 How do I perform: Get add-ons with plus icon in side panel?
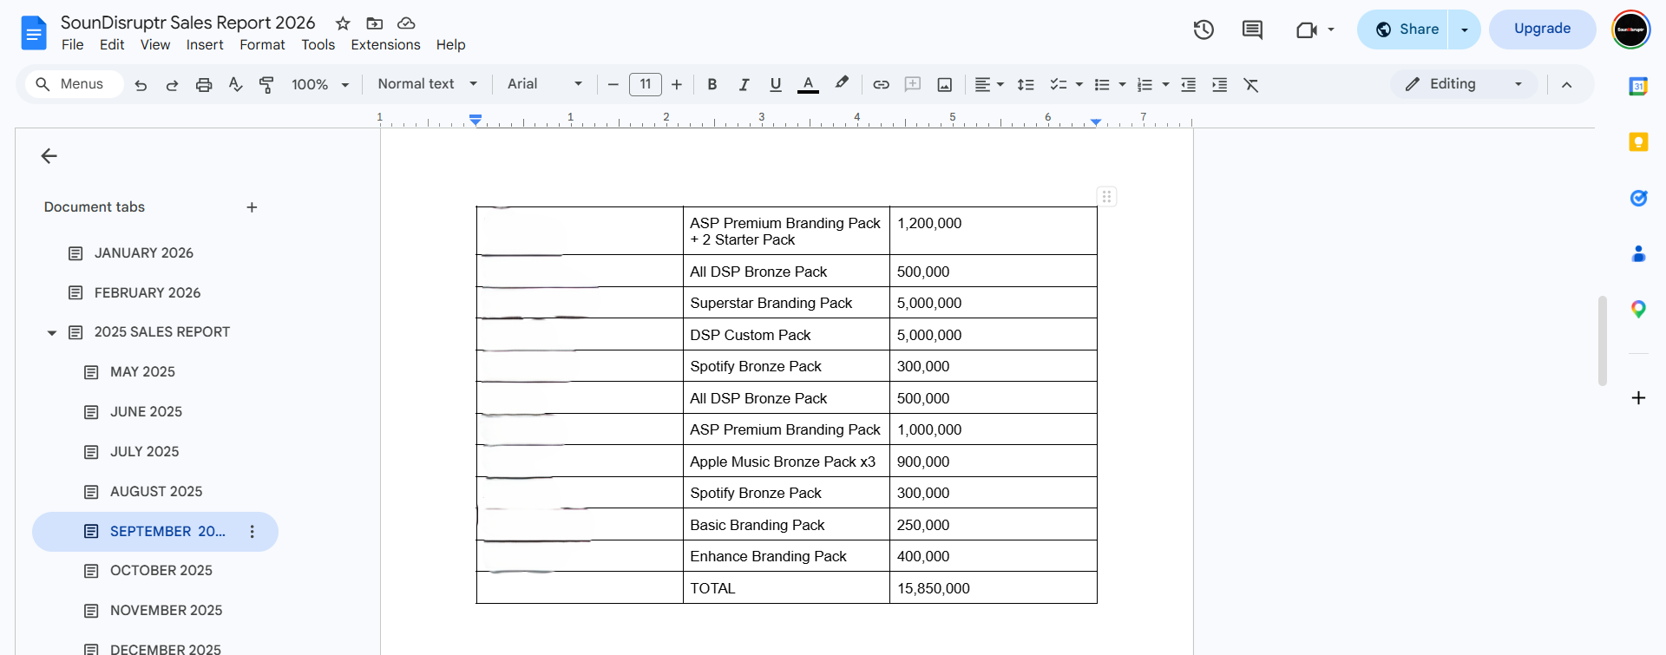point(1638,397)
